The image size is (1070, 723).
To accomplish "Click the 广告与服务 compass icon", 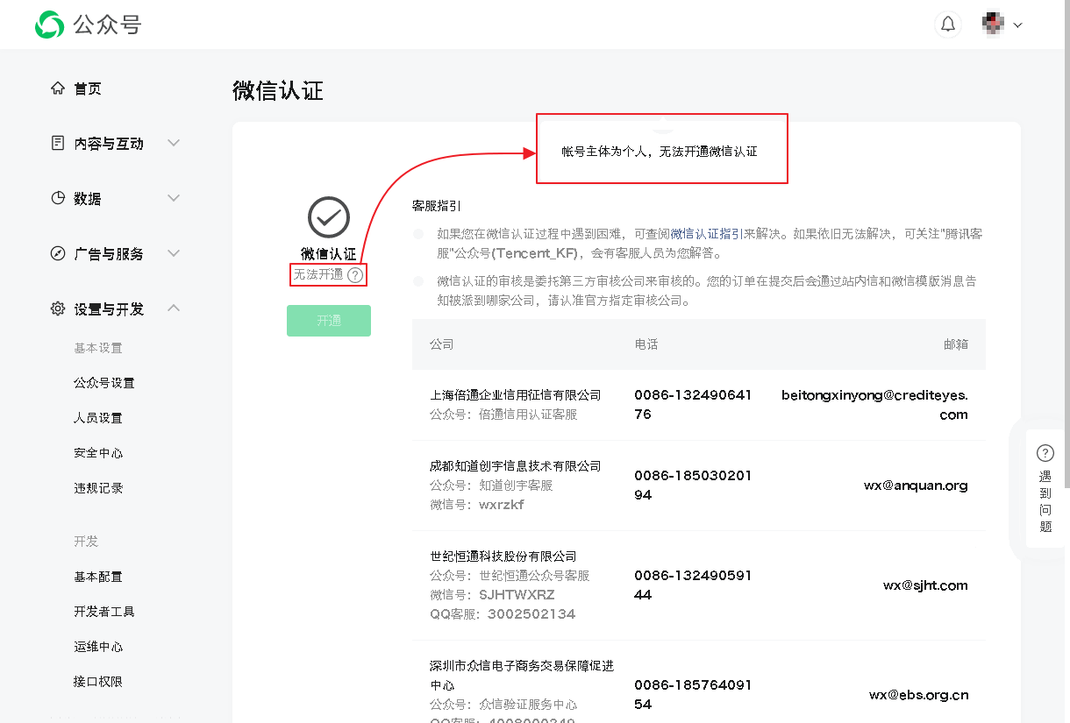I will coord(58,253).
